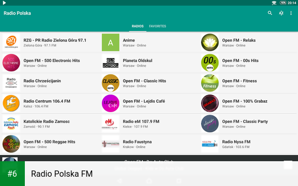Select Open FM - 500 Reggae Hits

click(x=50, y=142)
